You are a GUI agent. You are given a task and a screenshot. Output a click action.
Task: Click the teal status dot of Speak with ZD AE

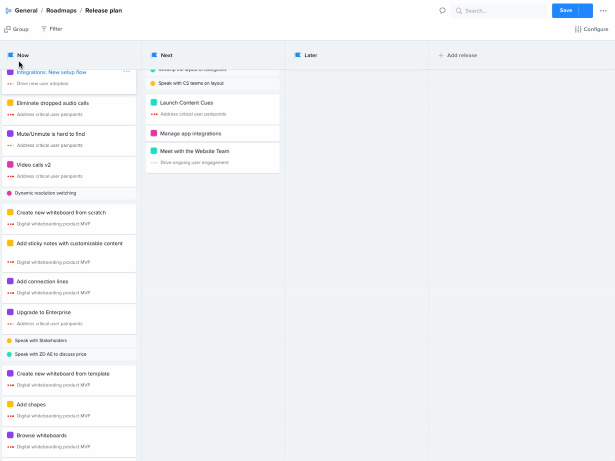[9, 354]
